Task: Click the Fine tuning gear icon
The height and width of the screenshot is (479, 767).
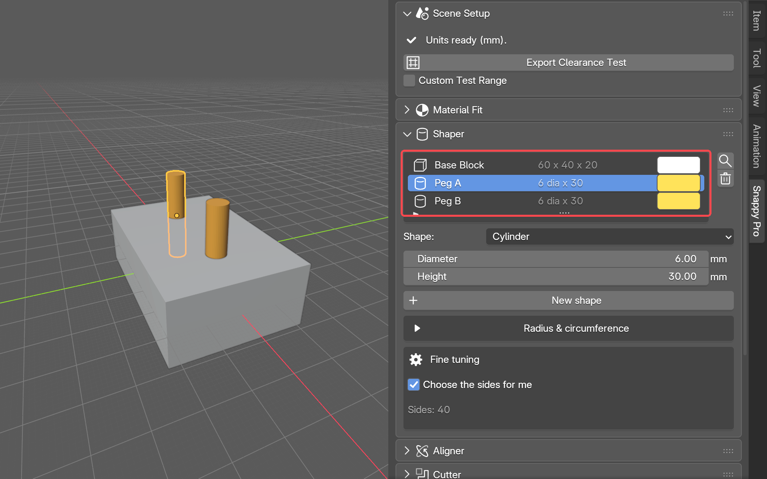Action: point(416,360)
